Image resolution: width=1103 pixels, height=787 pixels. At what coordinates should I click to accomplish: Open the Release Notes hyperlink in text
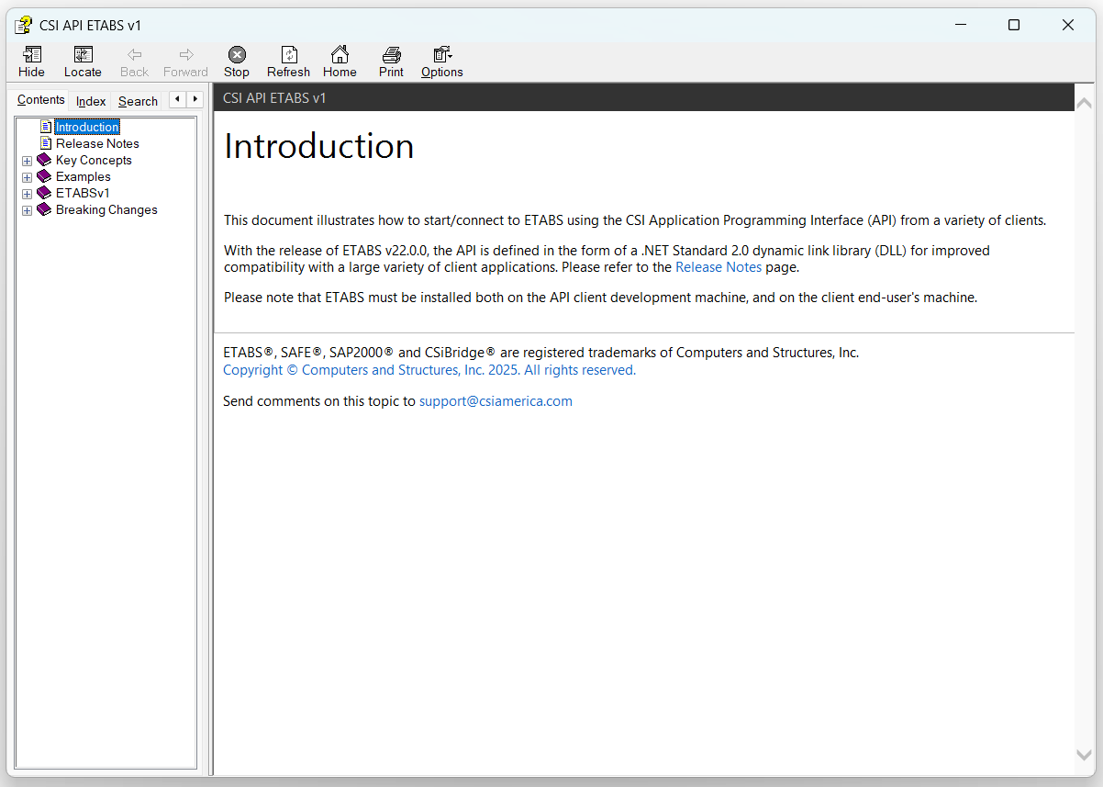(718, 267)
